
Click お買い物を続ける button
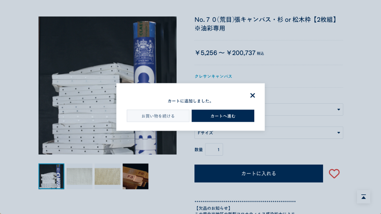(x=158, y=116)
